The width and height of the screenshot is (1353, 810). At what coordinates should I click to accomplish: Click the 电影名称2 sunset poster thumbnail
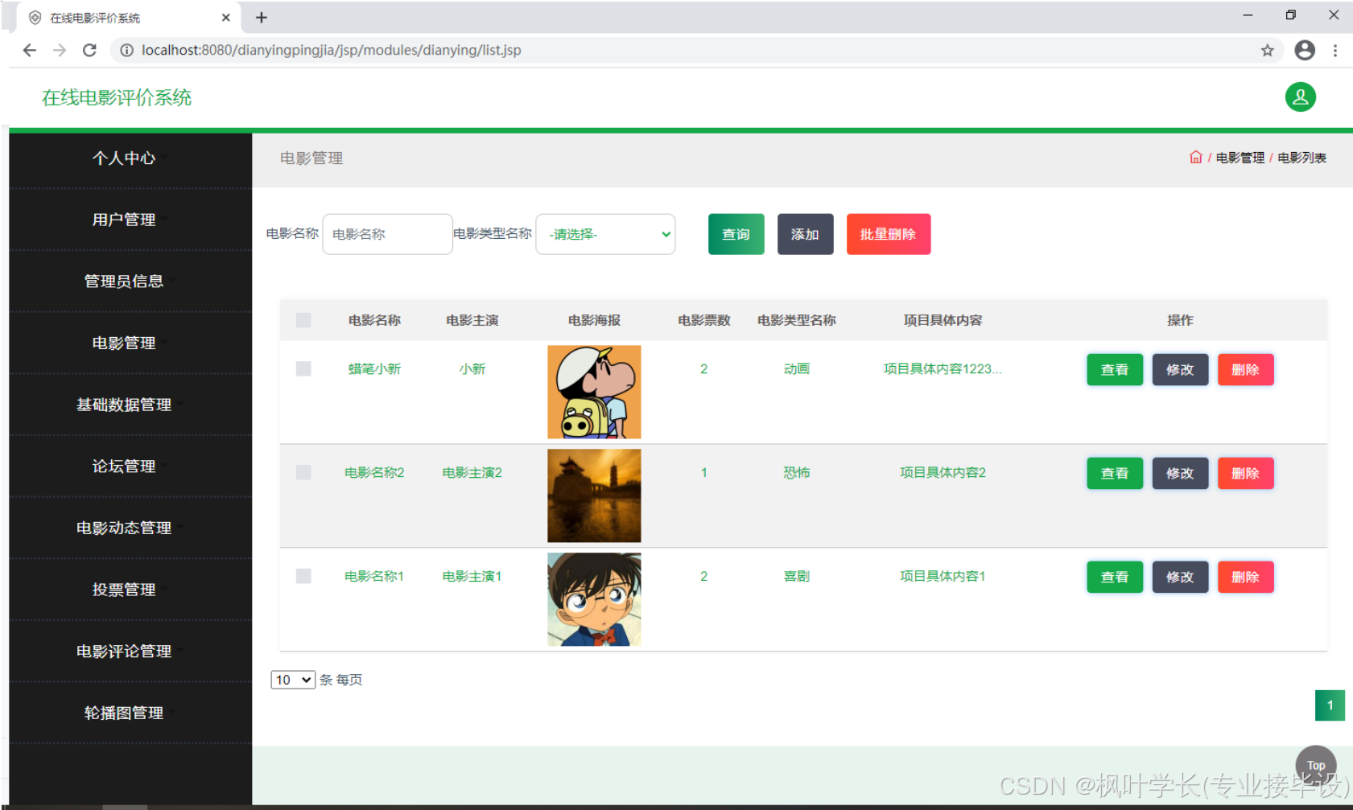click(x=594, y=495)
